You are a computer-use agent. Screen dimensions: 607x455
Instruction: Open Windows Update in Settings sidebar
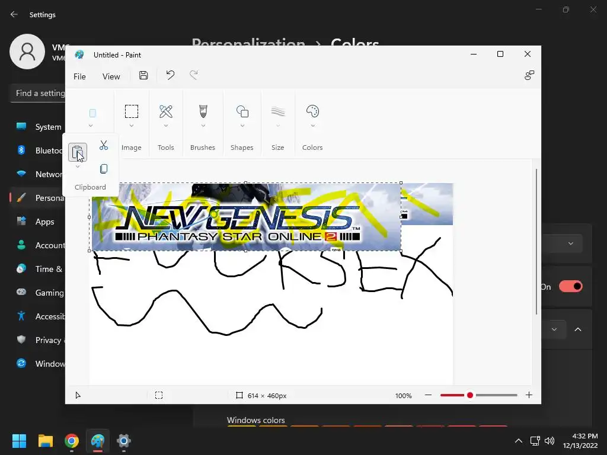pyautogui.click(x=38, y=364)
